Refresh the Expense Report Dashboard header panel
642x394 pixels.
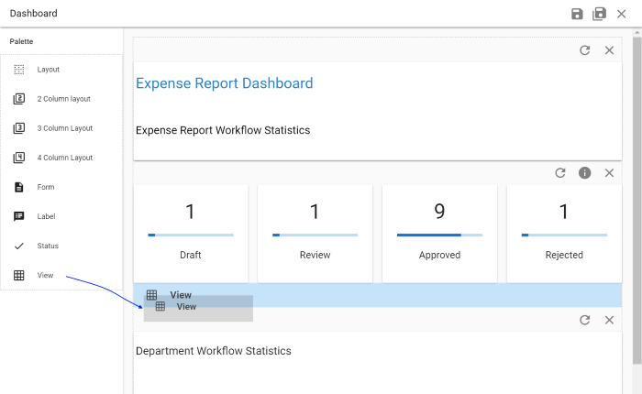click(x=585, y=50)
